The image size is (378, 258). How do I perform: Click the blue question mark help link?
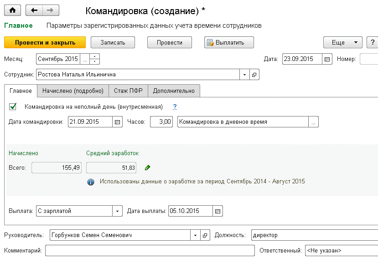click(x=175, y=107)
